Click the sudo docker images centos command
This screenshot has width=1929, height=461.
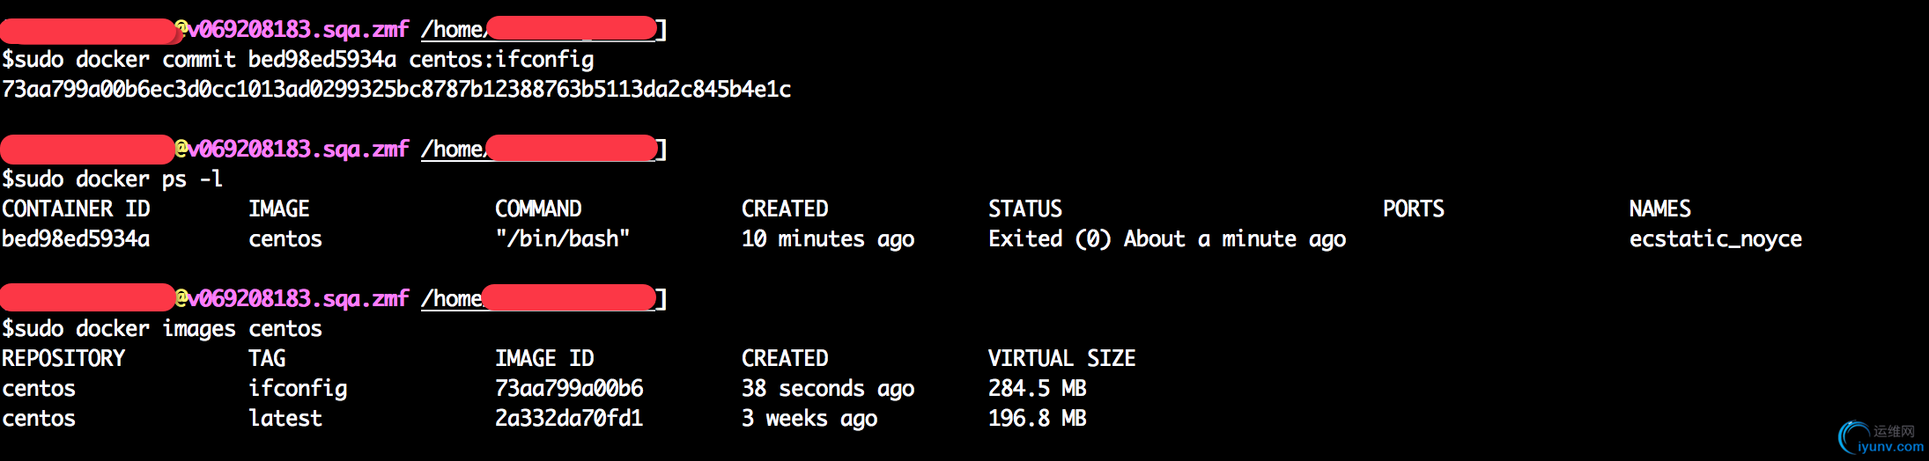pyautogui.click(x=162, y=329)
